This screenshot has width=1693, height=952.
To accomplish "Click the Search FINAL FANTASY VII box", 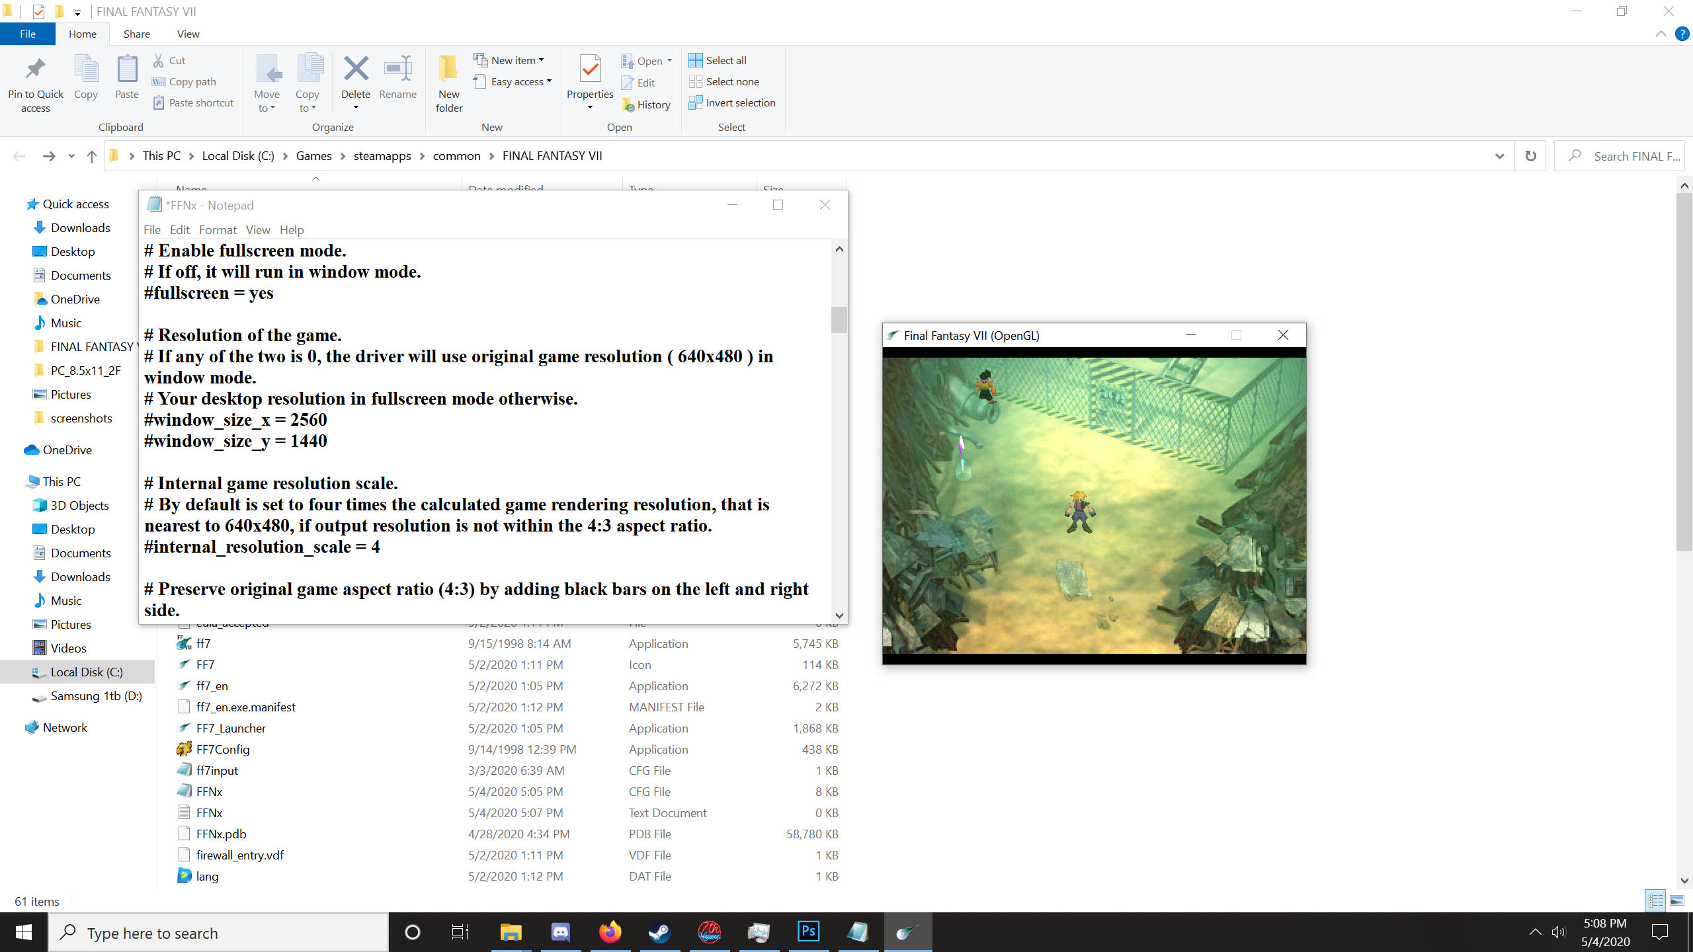I will [1619, 156].
